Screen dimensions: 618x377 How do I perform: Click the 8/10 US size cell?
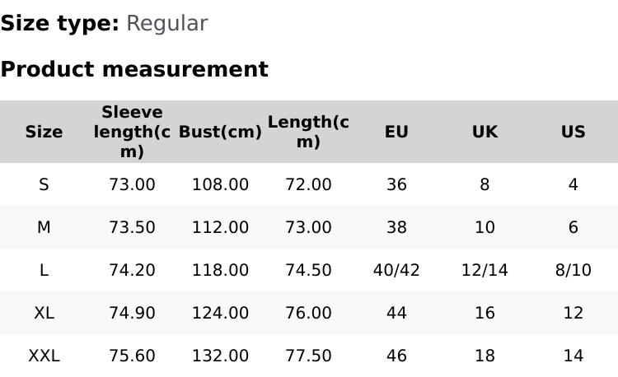[x=573, y=270]
